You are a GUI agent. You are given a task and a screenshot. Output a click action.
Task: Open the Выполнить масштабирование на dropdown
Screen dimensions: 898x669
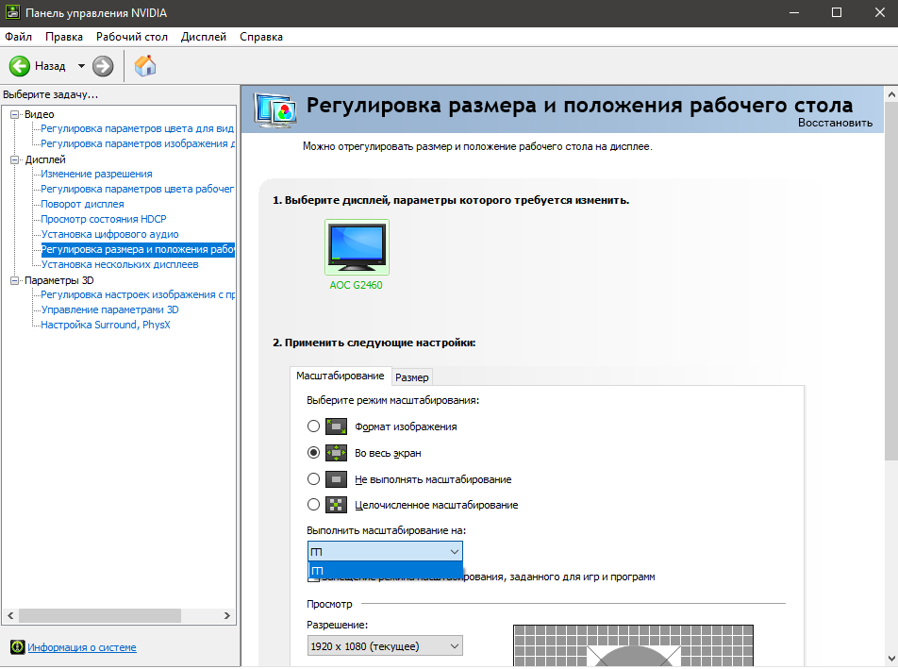pos(385,552)
